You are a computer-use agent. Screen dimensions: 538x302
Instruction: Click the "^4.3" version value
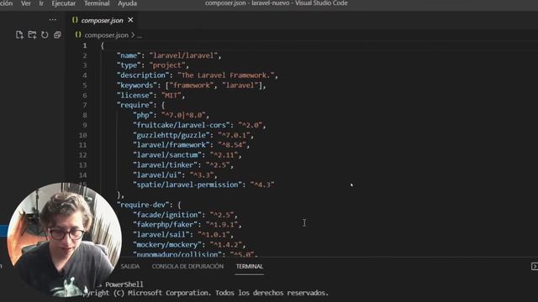point(262,185)
